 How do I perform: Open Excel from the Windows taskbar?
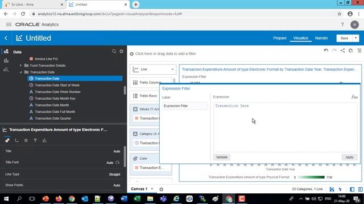[x=137, y=199]
